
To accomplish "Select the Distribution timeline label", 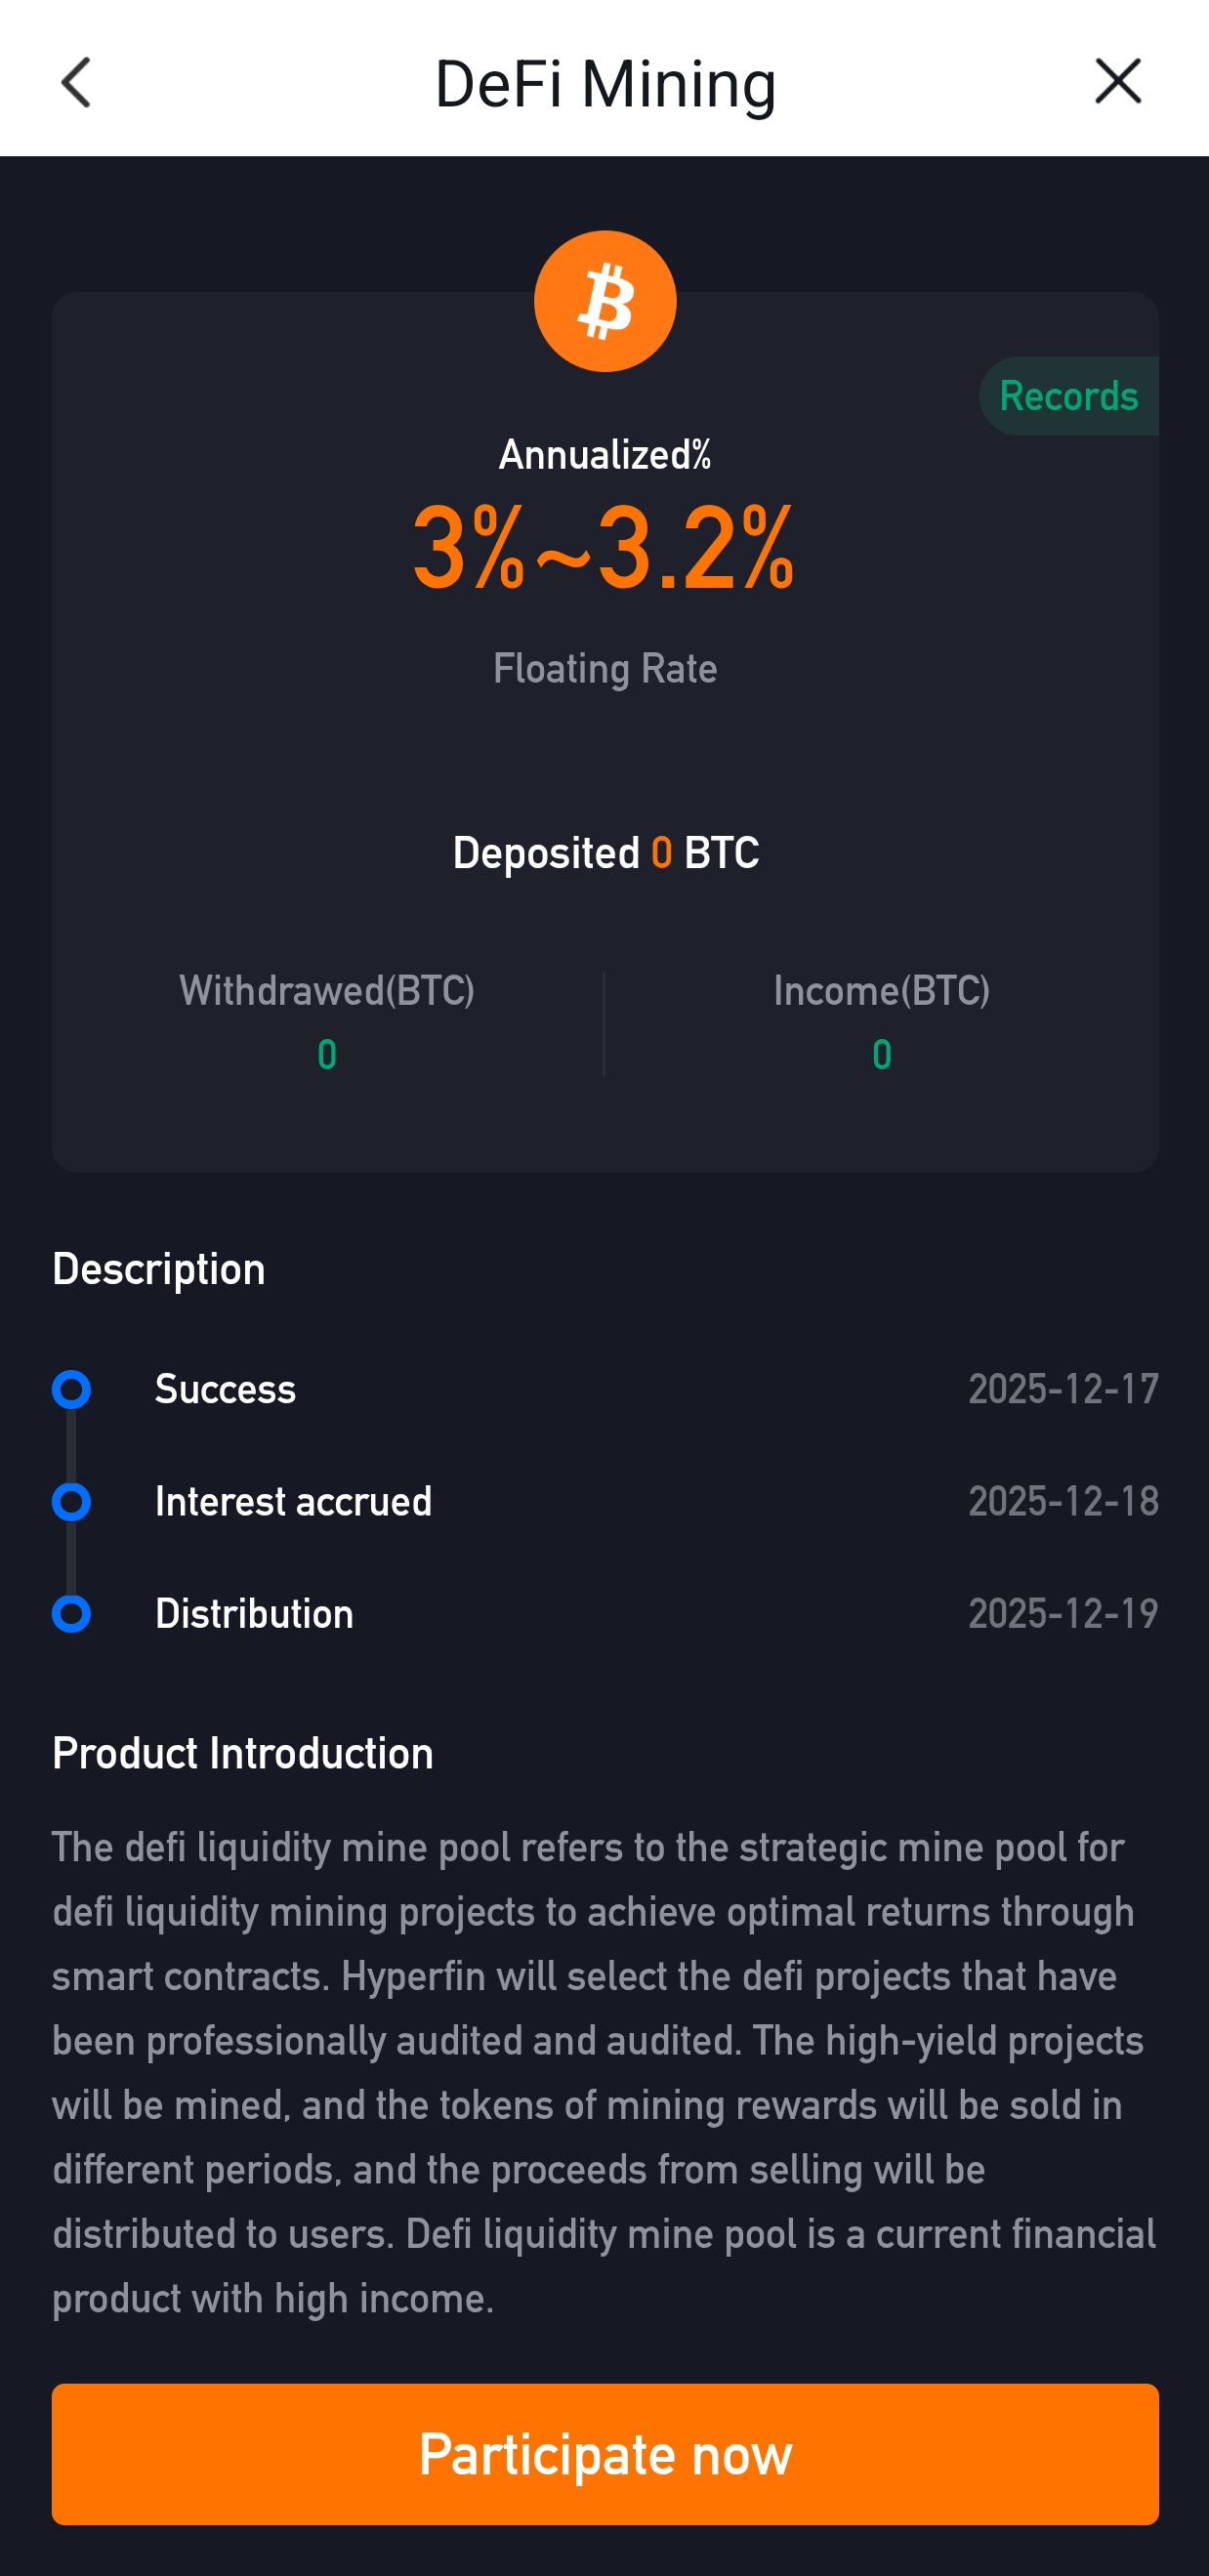I will coord(254,1613).
